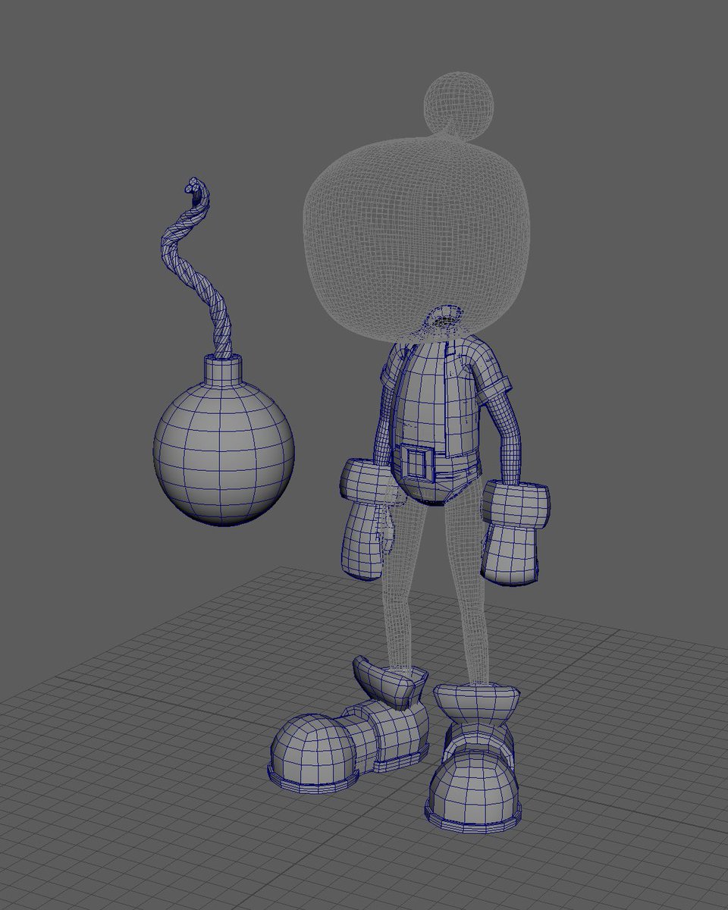Select the square belt buckle
728x910 pixels.
[x=416, y=463]
